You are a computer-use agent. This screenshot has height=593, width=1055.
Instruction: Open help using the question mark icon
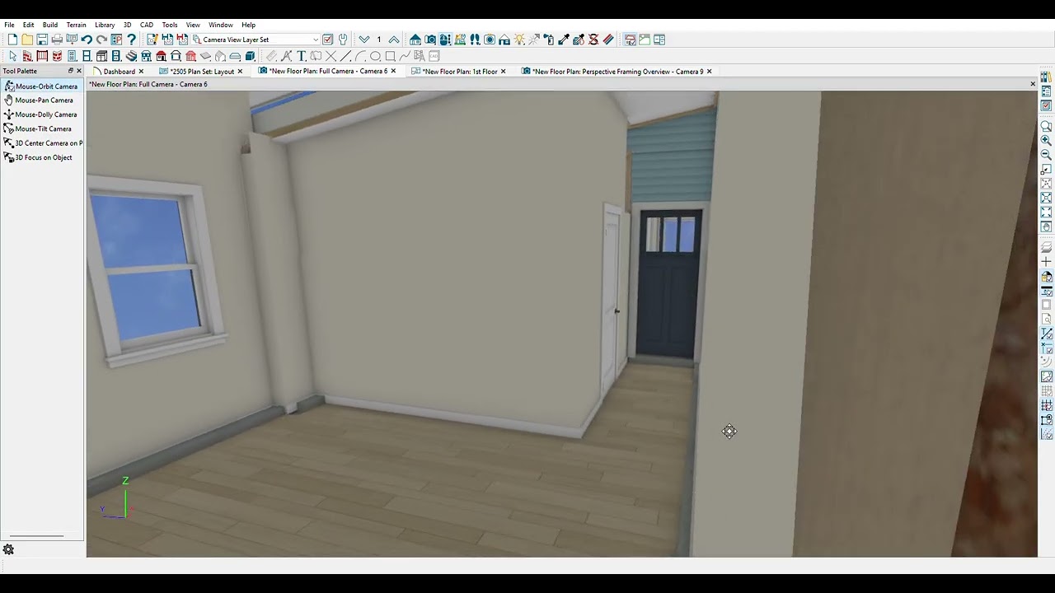tap(131, 40)
